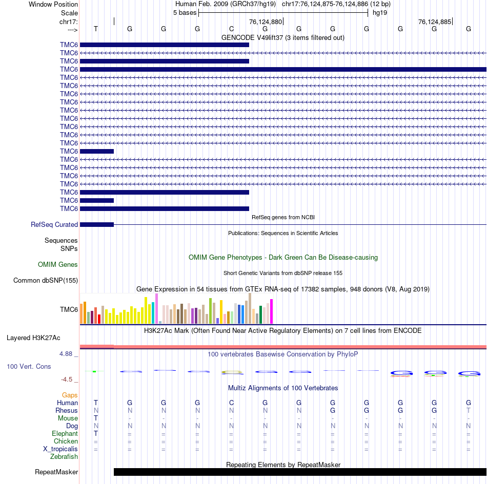Click the 'RepeatMasker' track label
Viewport: 487px width, 484px height.
[x=56, y=472]
